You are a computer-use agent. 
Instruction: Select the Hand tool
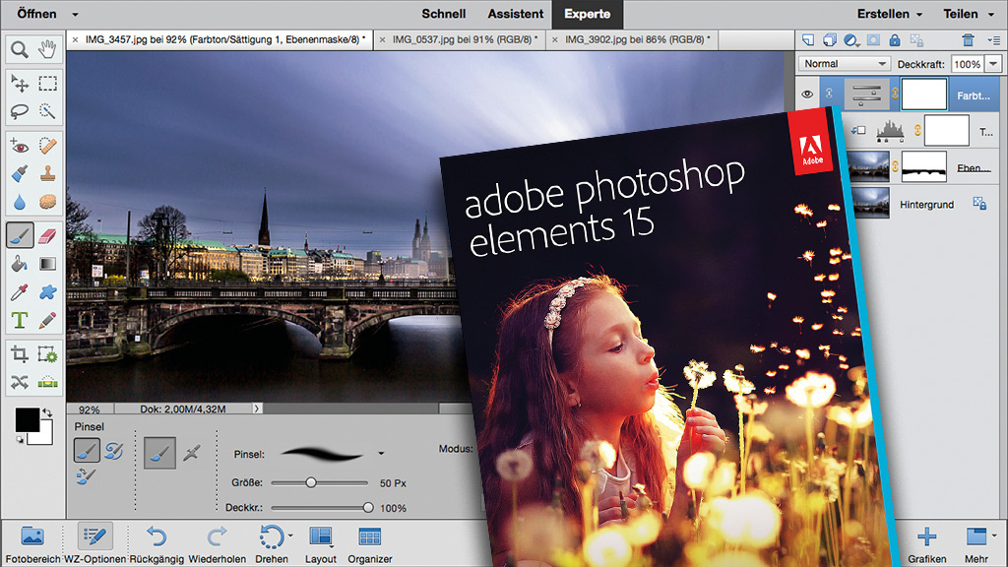tap(47, 49)
